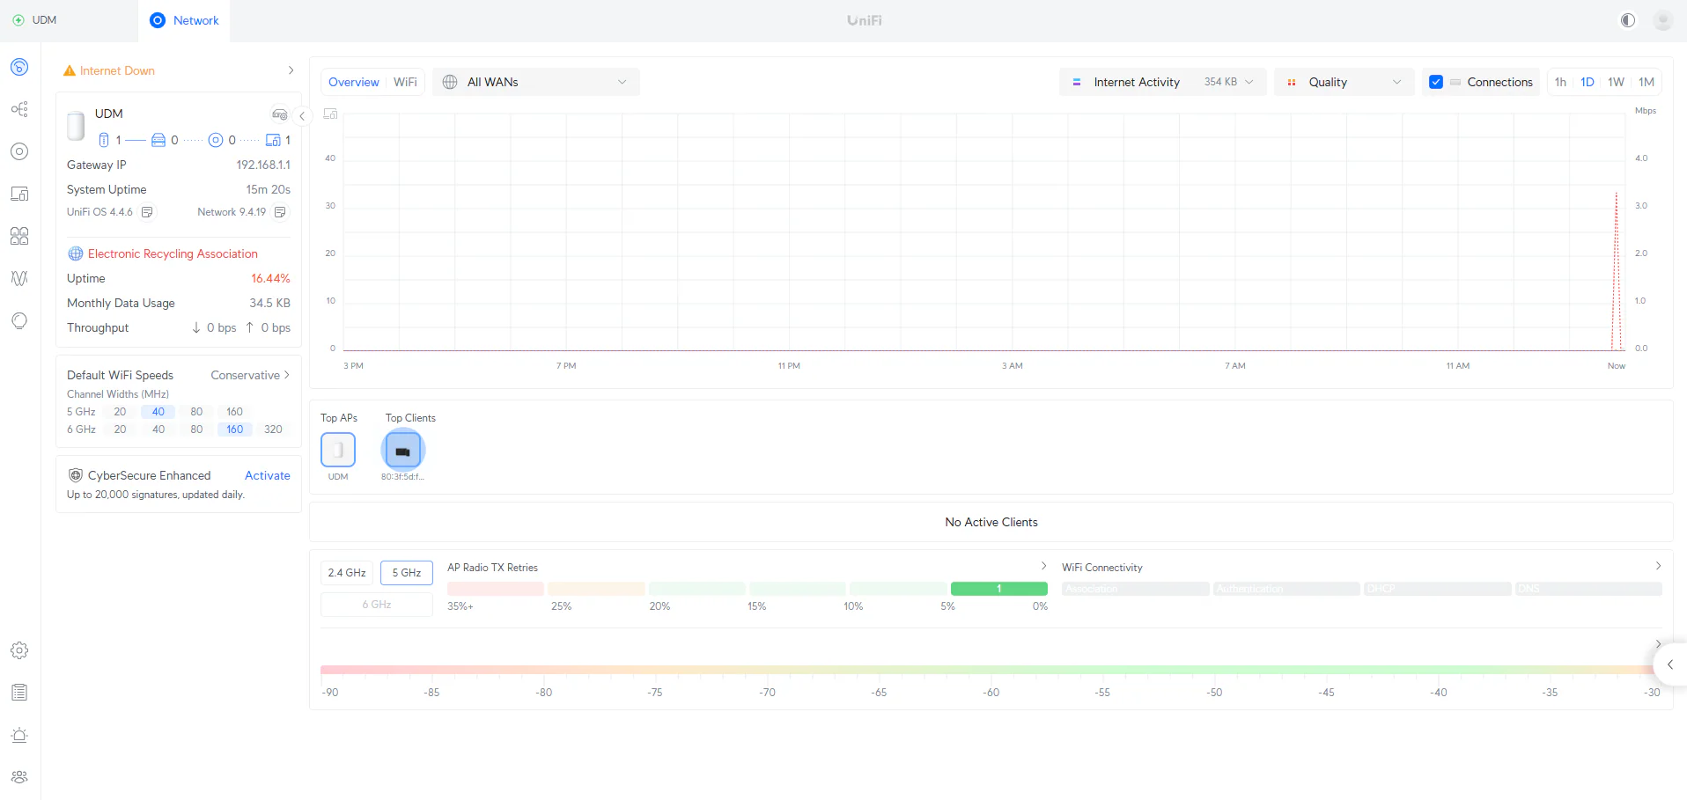Select 6 GHz channel width 320
Image resolution: width=1687 pixels, height=800 pixels.
tap(273, 429)
